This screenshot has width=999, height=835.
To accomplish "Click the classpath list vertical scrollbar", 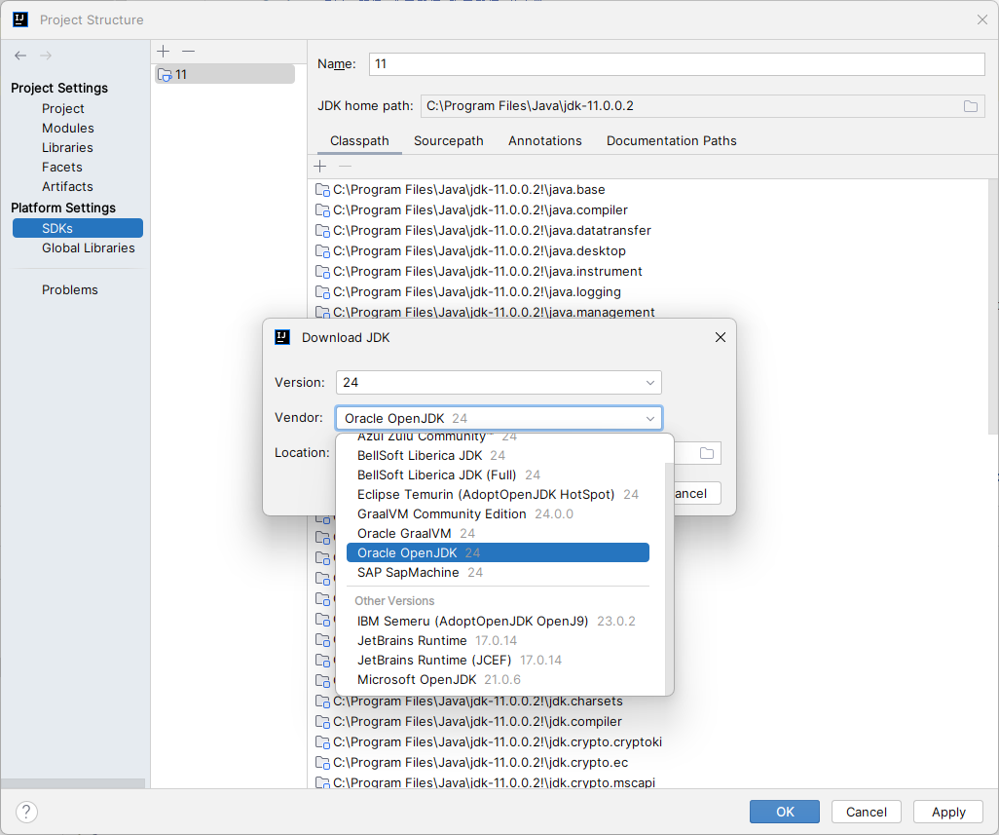I will (993, 306).
